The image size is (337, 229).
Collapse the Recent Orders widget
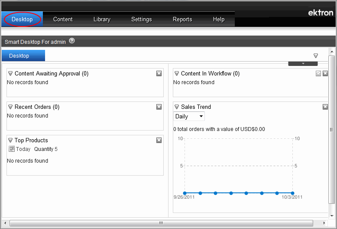click(x=10, y=107)
